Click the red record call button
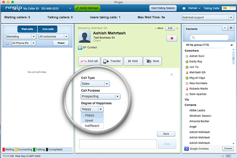237x158 pixels. click(x=172, y=38)
